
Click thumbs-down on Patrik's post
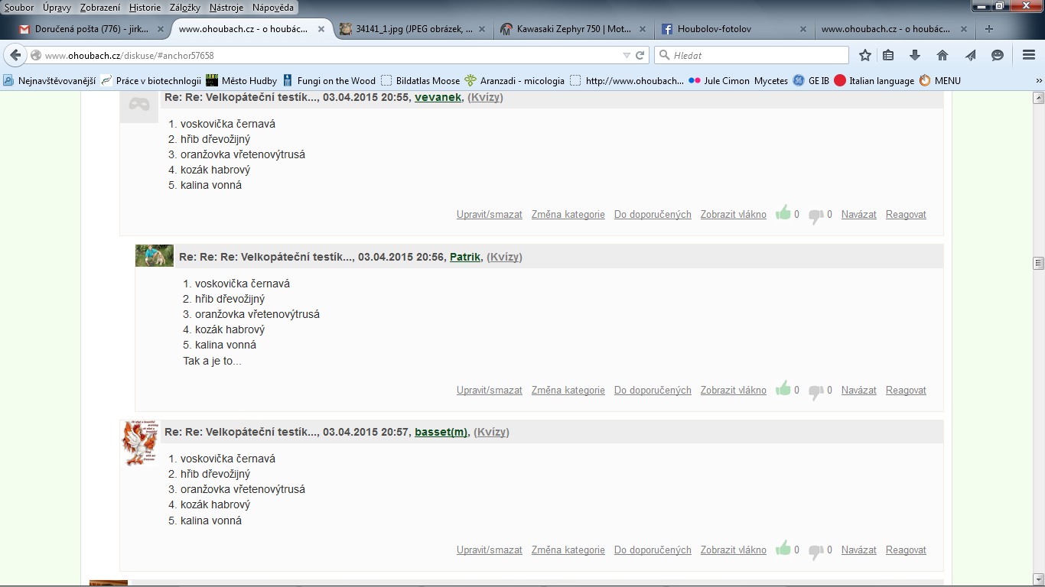(x=815, y=391)
